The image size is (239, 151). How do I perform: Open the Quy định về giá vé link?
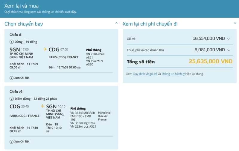[x=145, y=74]
